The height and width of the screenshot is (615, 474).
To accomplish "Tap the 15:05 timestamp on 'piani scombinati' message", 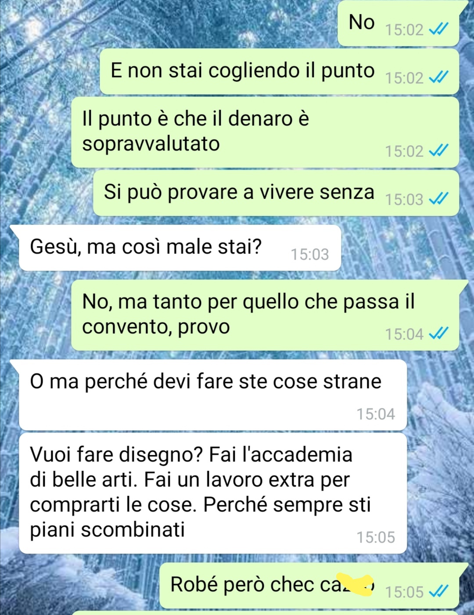I will (376, 537).
